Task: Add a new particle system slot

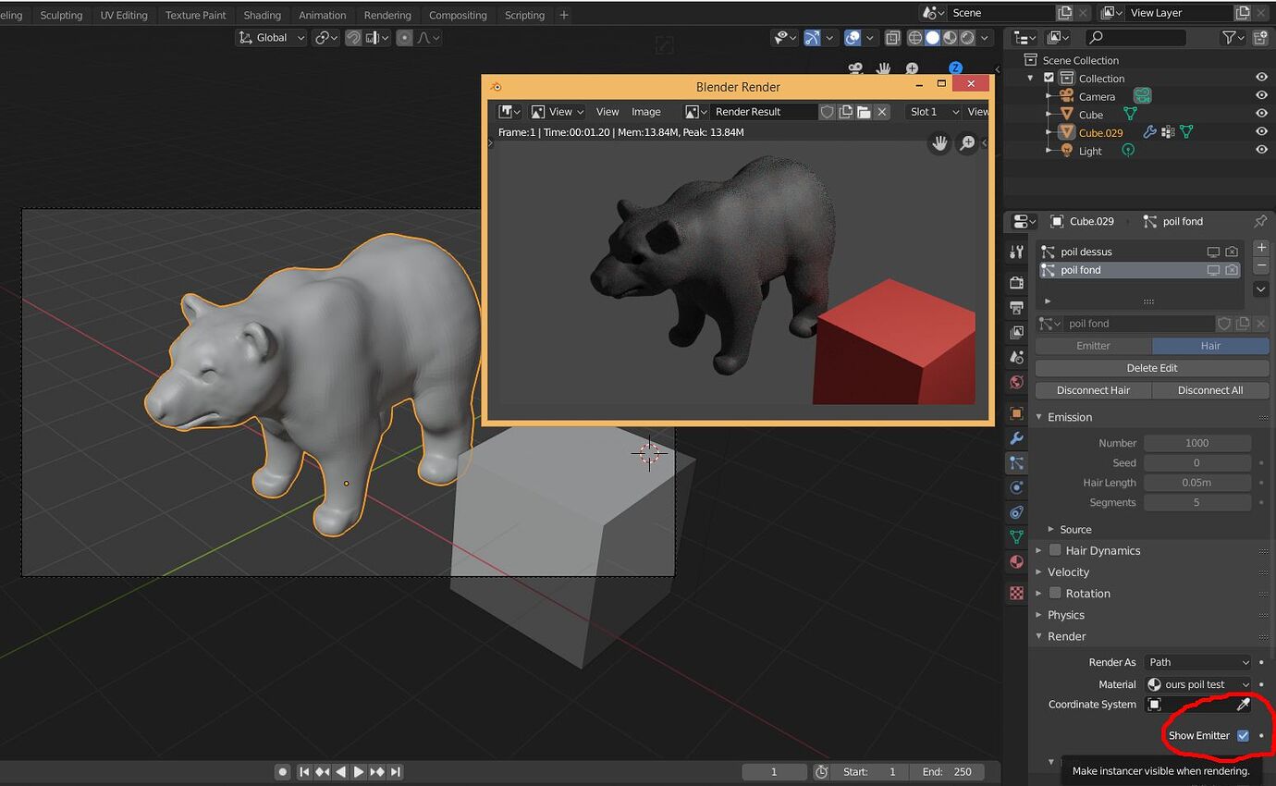Action: [x=1261, y=248]
